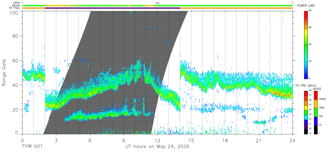Image resolution: width=329 pixels, height=152 pixels.
Task: Click the '40' label on the POWER color bar
Action: pyautogui.click(x=310, y=11)
